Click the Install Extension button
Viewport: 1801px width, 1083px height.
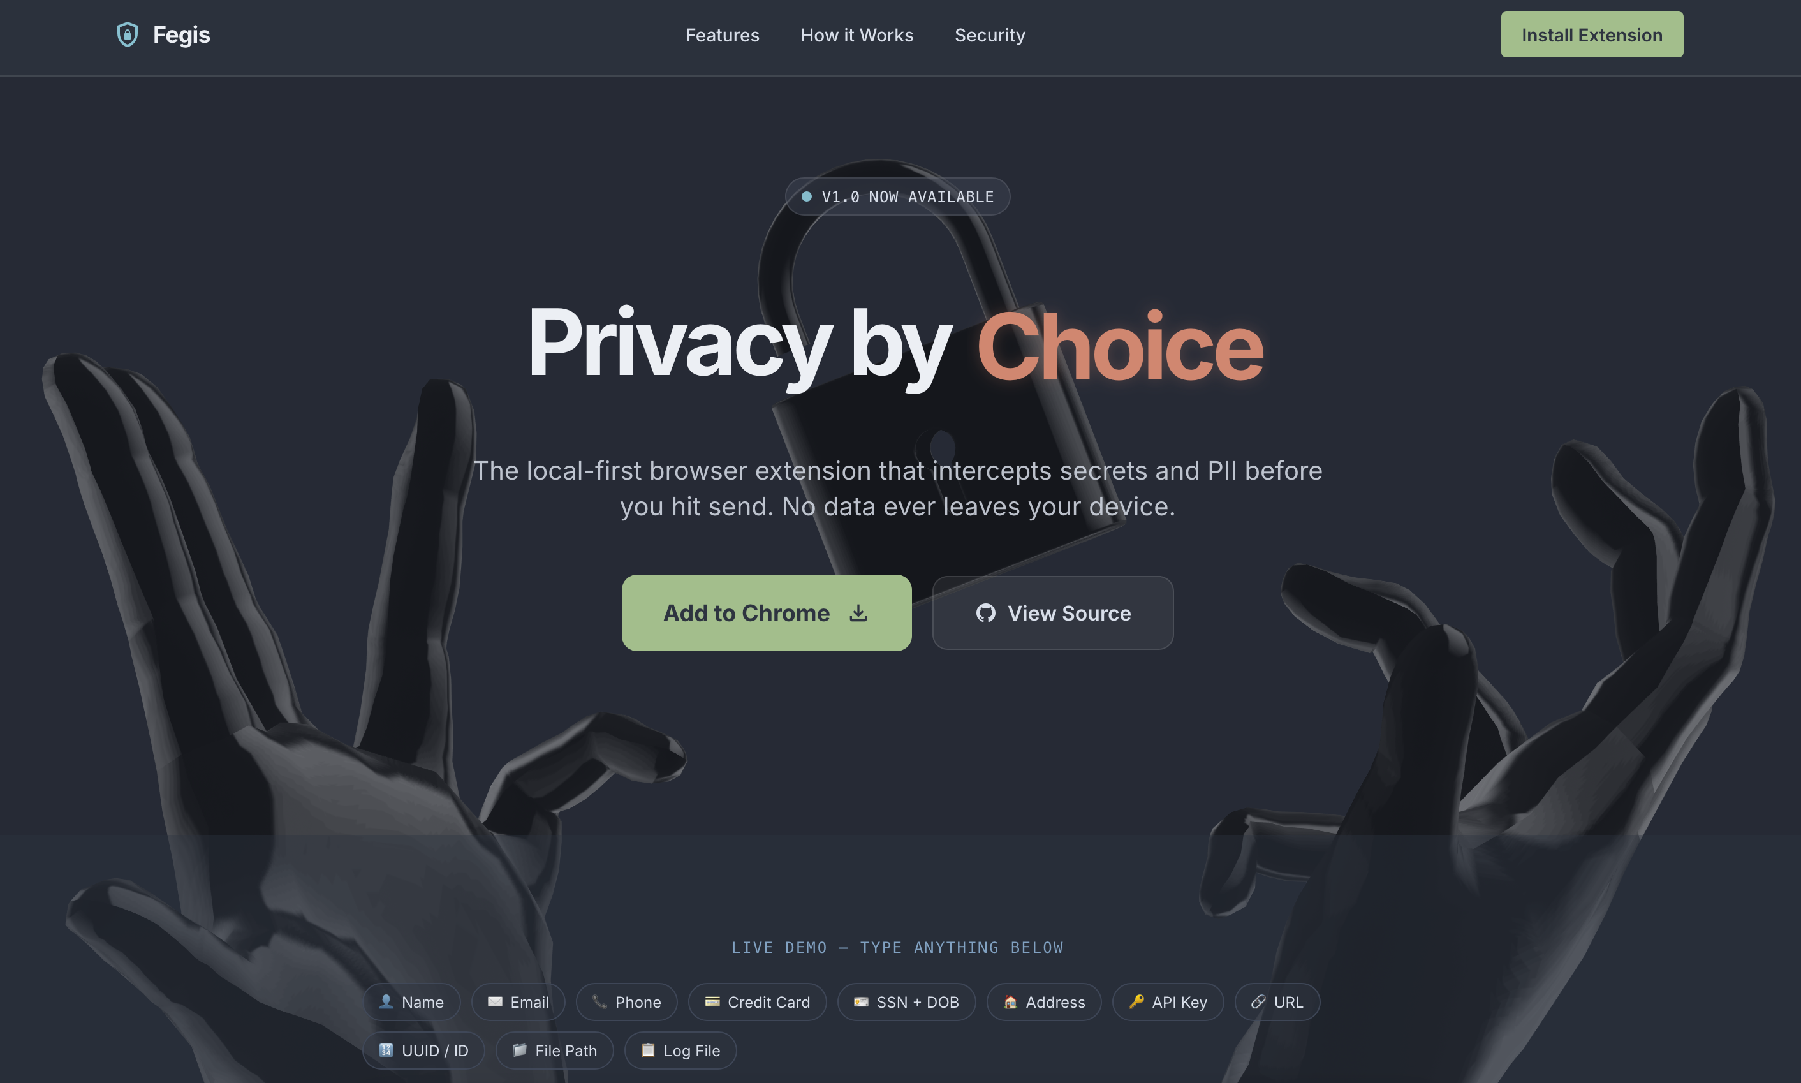1592,34
